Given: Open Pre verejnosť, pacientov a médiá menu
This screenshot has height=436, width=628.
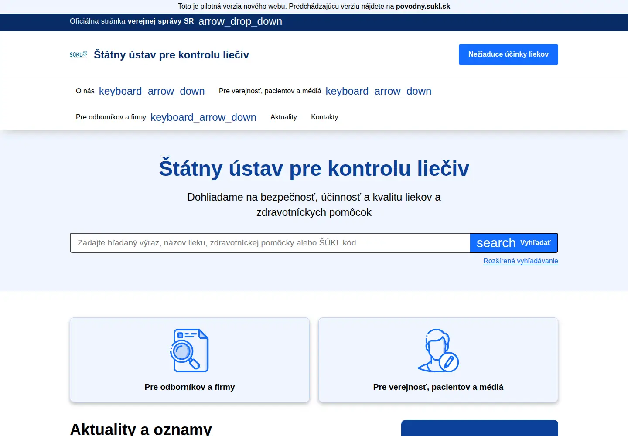Looking at the screenshot, I should pyautogui.click(x=270, y=91).
